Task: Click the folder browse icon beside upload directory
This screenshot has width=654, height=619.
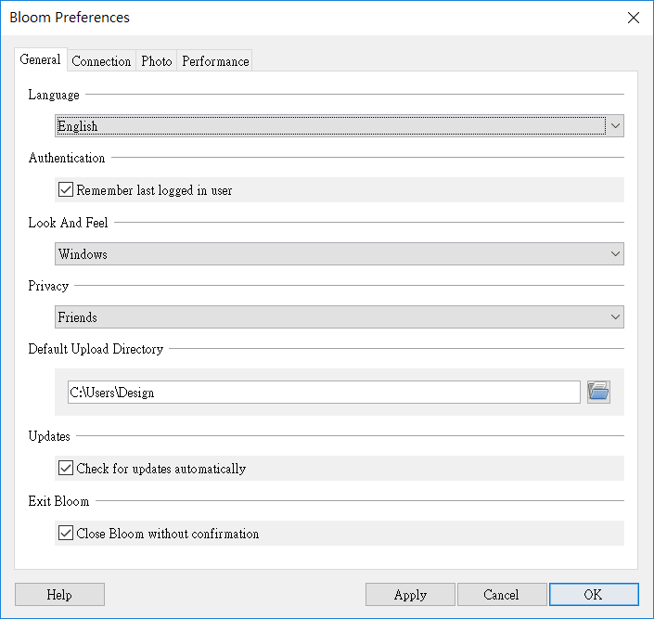Action: (x=598, y=392)
